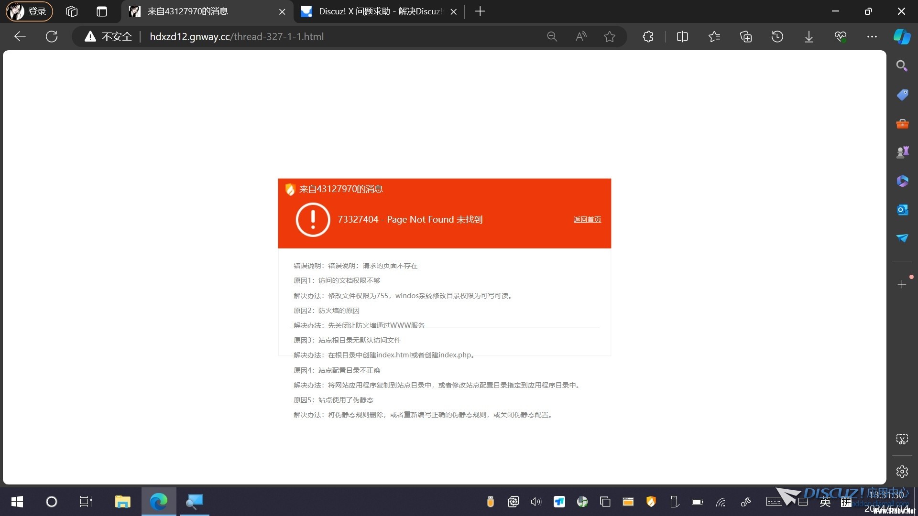The image size is (918, 516).
Task: Open sidebar Outlook app
Action: pos(902,210)
